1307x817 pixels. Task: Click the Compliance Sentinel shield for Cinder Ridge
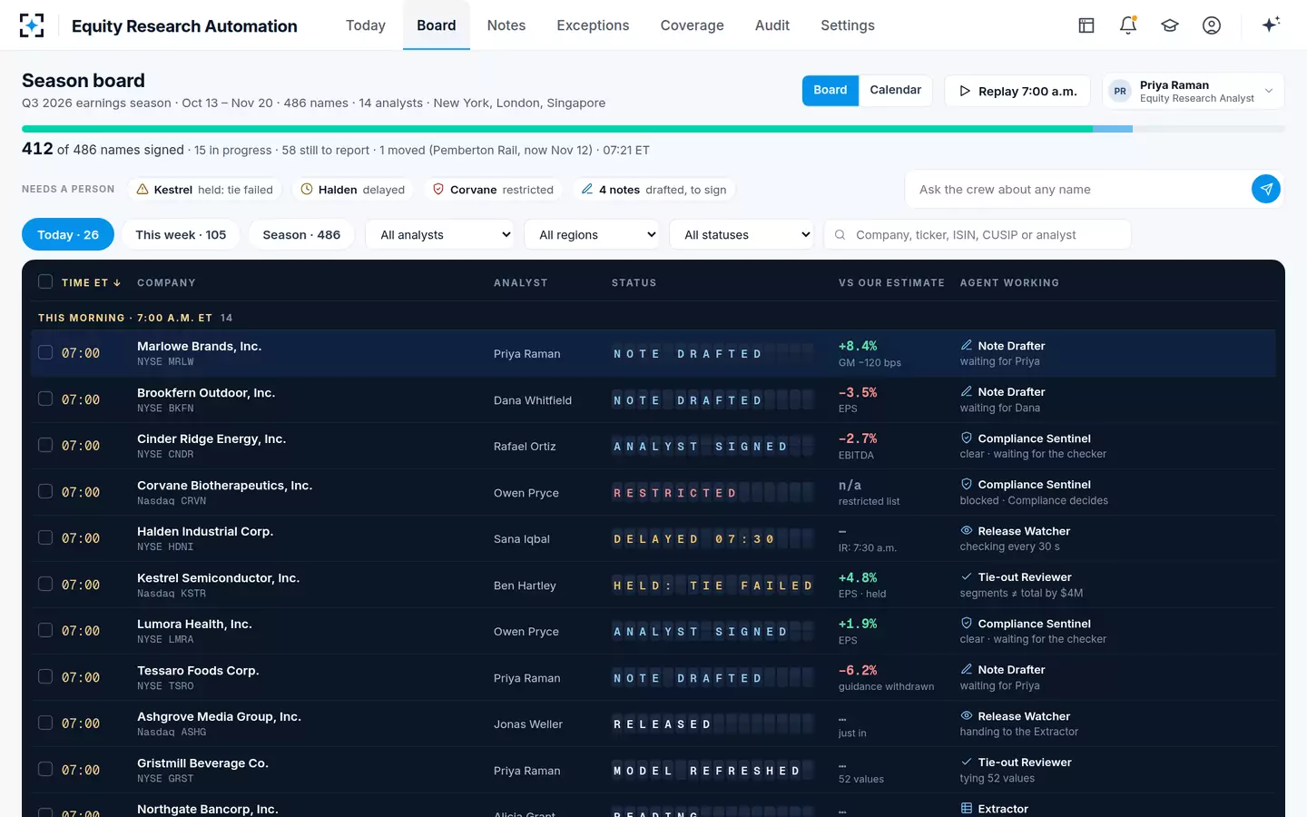click(967, 438)
